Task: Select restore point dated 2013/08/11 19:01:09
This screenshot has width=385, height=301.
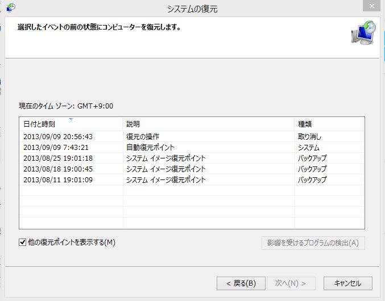Action: coord(58,179)
